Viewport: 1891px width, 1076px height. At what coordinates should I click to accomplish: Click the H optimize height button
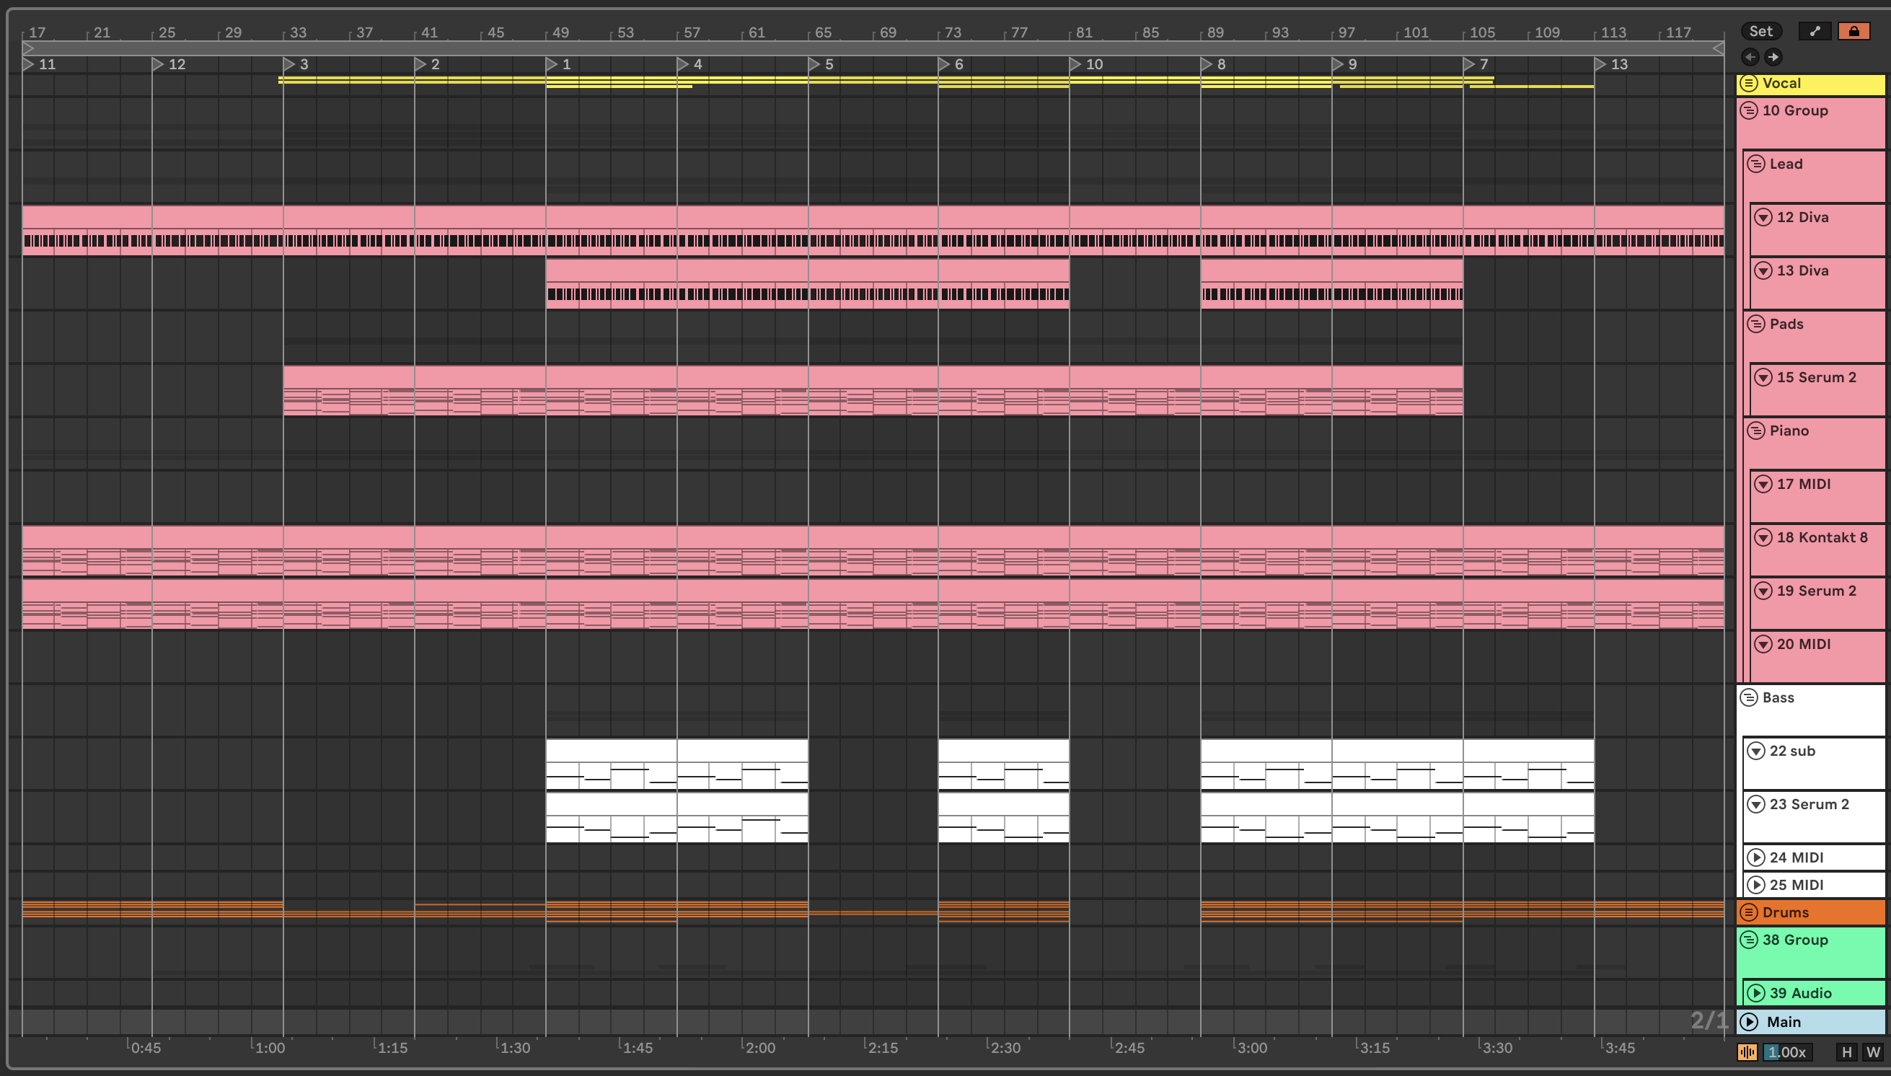(1847, 1051)
